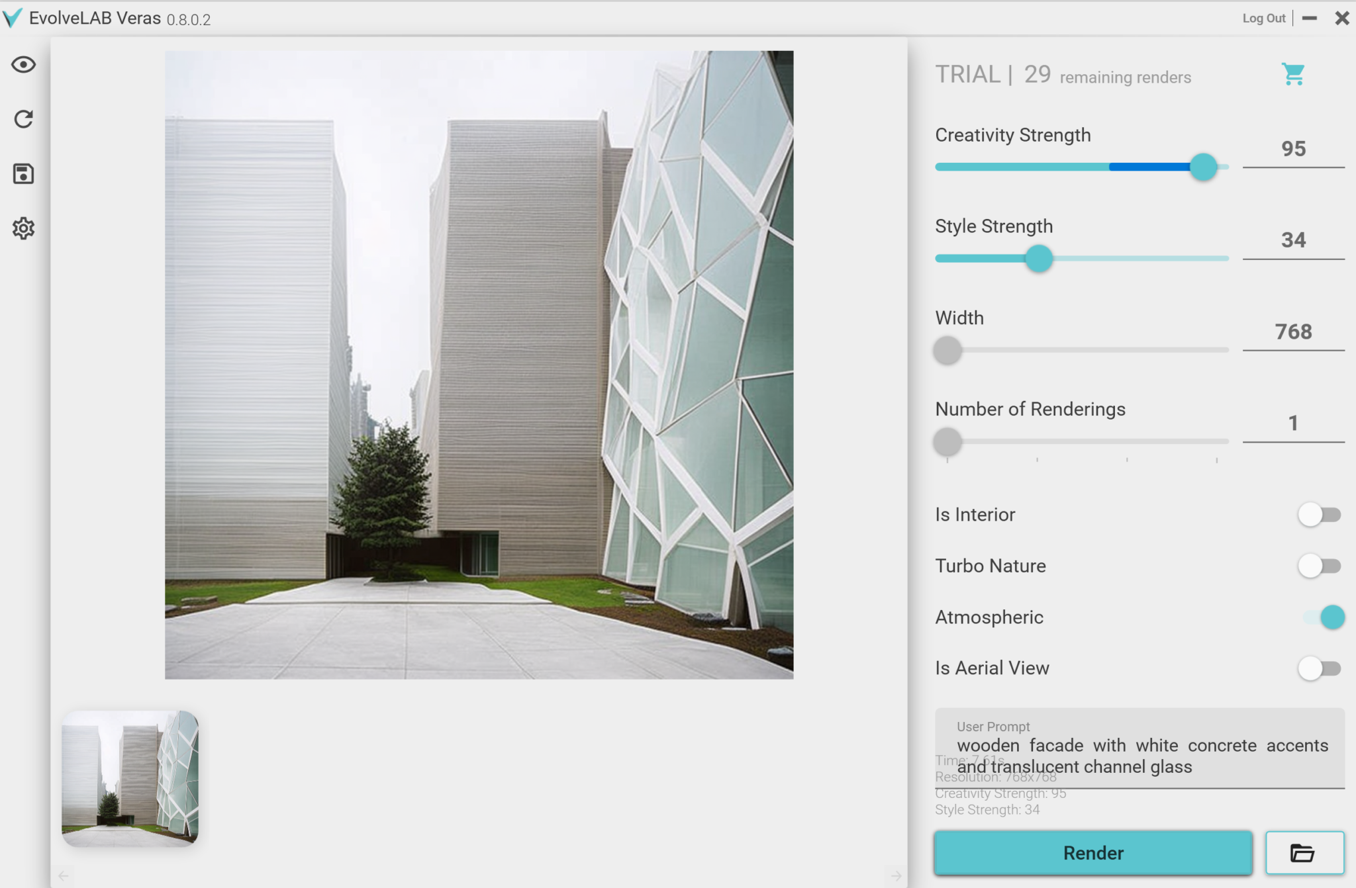Select the TRIAL remaining renders label

point(1062,75)
